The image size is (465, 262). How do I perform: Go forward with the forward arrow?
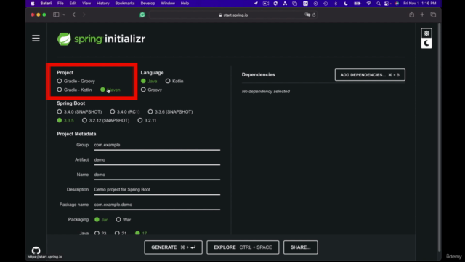tap(84, 15)
